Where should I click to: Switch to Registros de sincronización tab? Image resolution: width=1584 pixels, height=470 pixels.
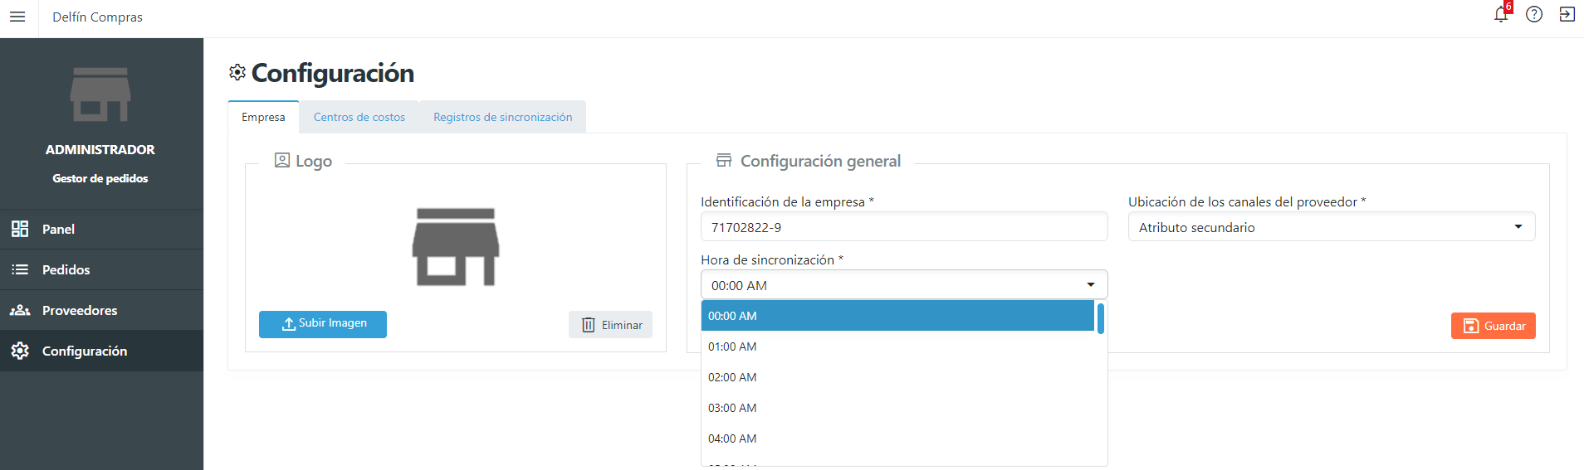[x=502, y=117]
